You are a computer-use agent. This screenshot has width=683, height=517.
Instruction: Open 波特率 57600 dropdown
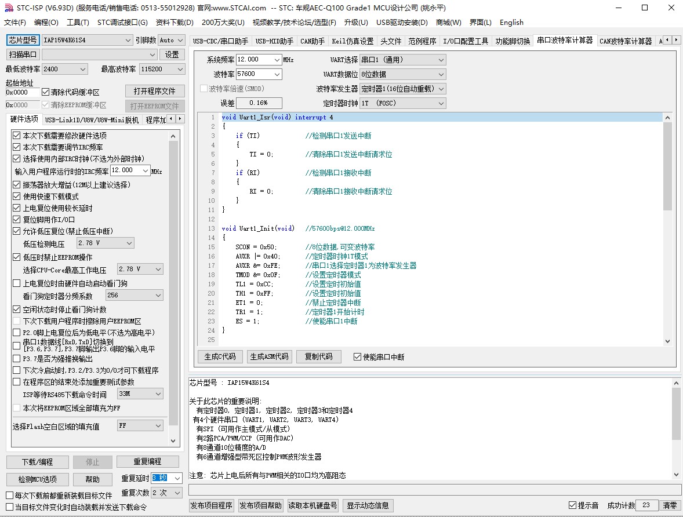[x=277, y=74]
